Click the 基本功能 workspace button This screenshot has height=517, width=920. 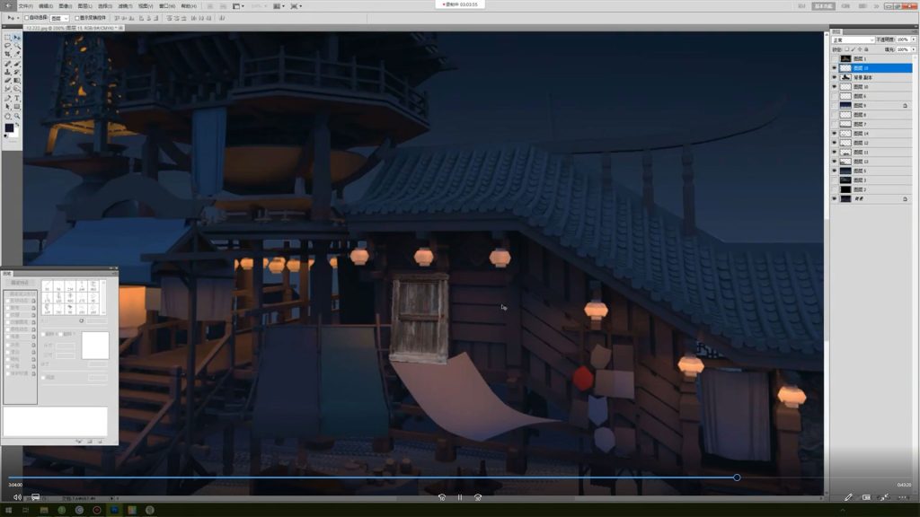click(823, 6)
